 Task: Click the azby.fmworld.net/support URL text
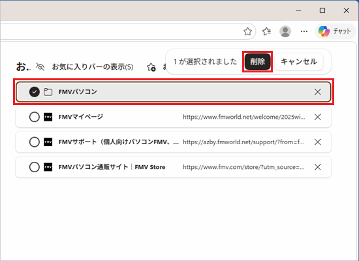click(x=243, y=142)
